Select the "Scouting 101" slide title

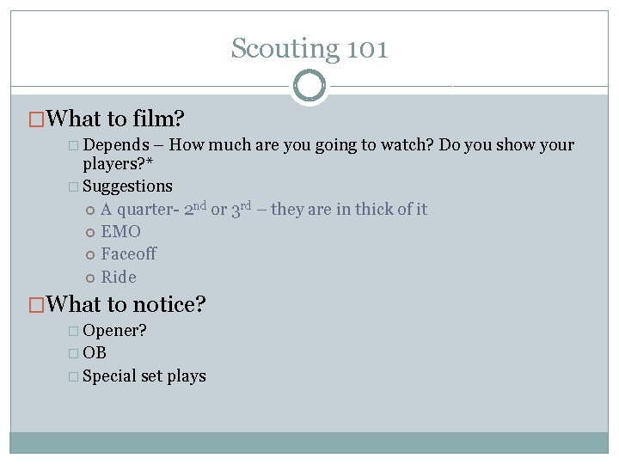coord(309,48)
